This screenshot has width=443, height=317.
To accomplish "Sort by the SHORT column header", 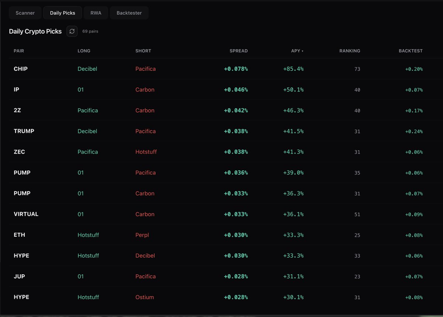I will pyautogui.click(x=143, y=51).
